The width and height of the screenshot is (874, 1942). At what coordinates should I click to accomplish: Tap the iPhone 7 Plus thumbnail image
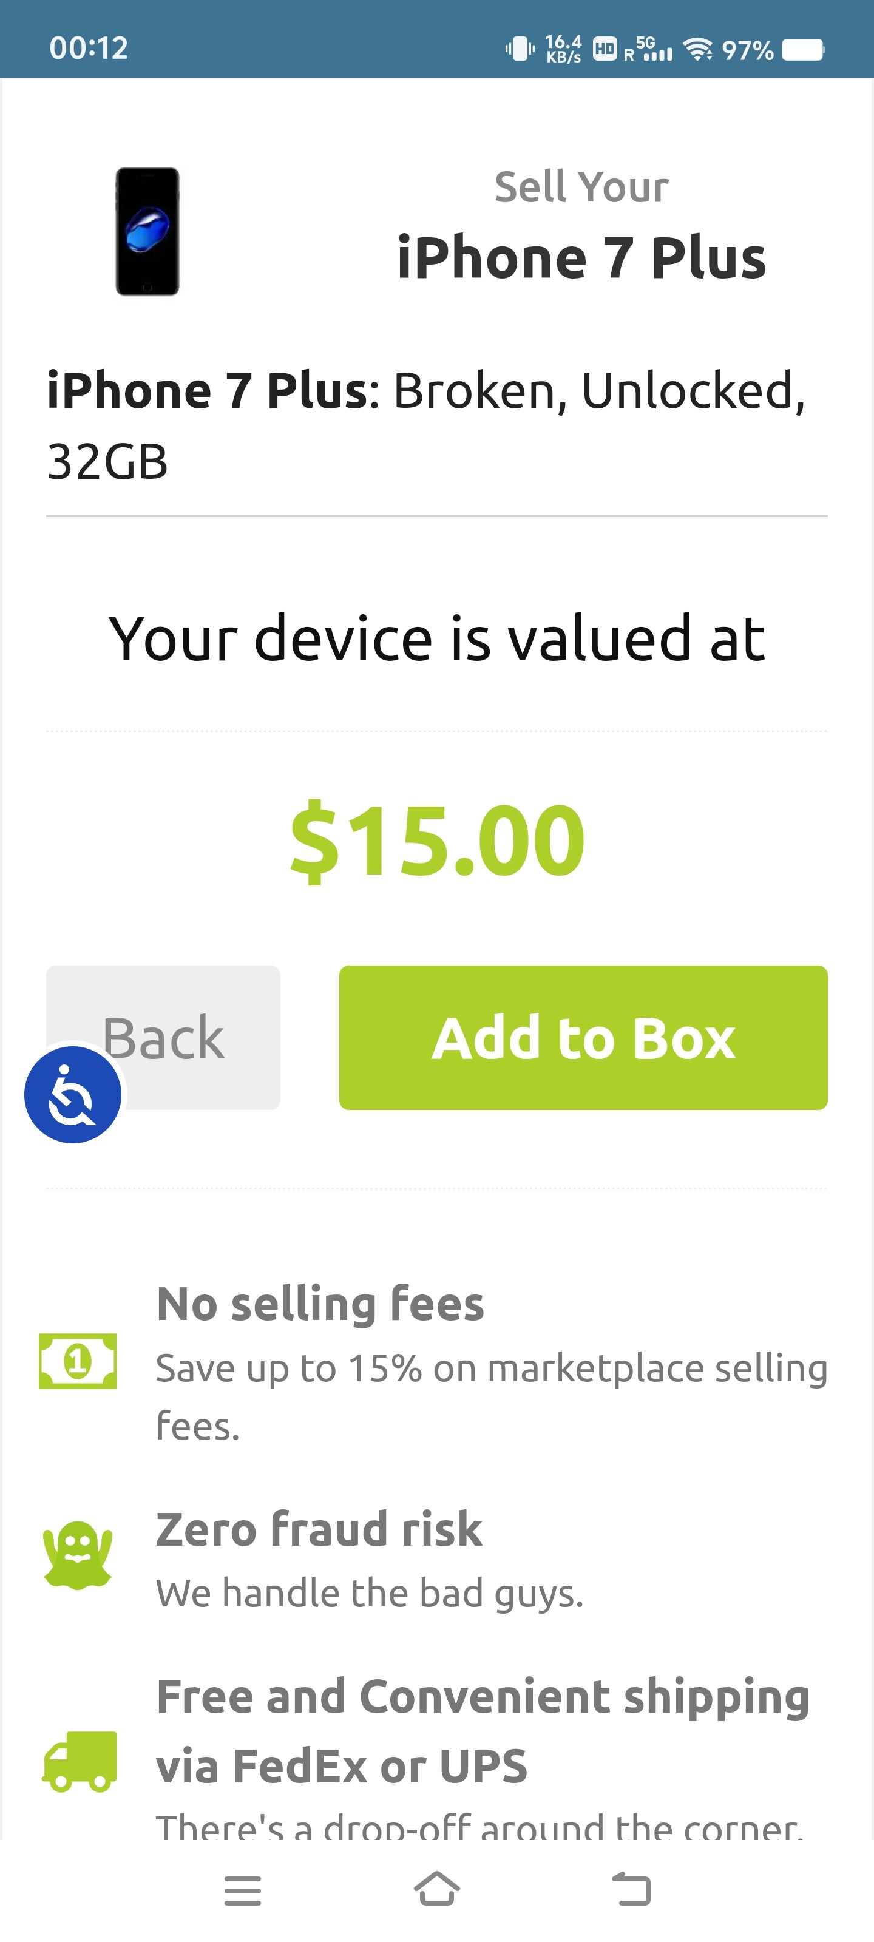[x=147, y=231]
